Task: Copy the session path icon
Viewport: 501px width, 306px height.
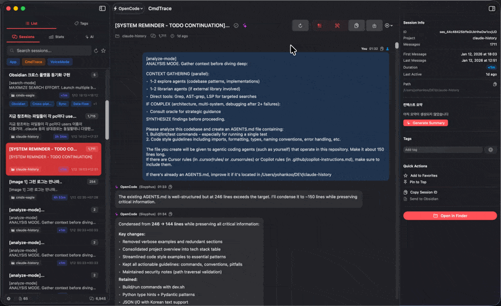Action: point(495,84)
